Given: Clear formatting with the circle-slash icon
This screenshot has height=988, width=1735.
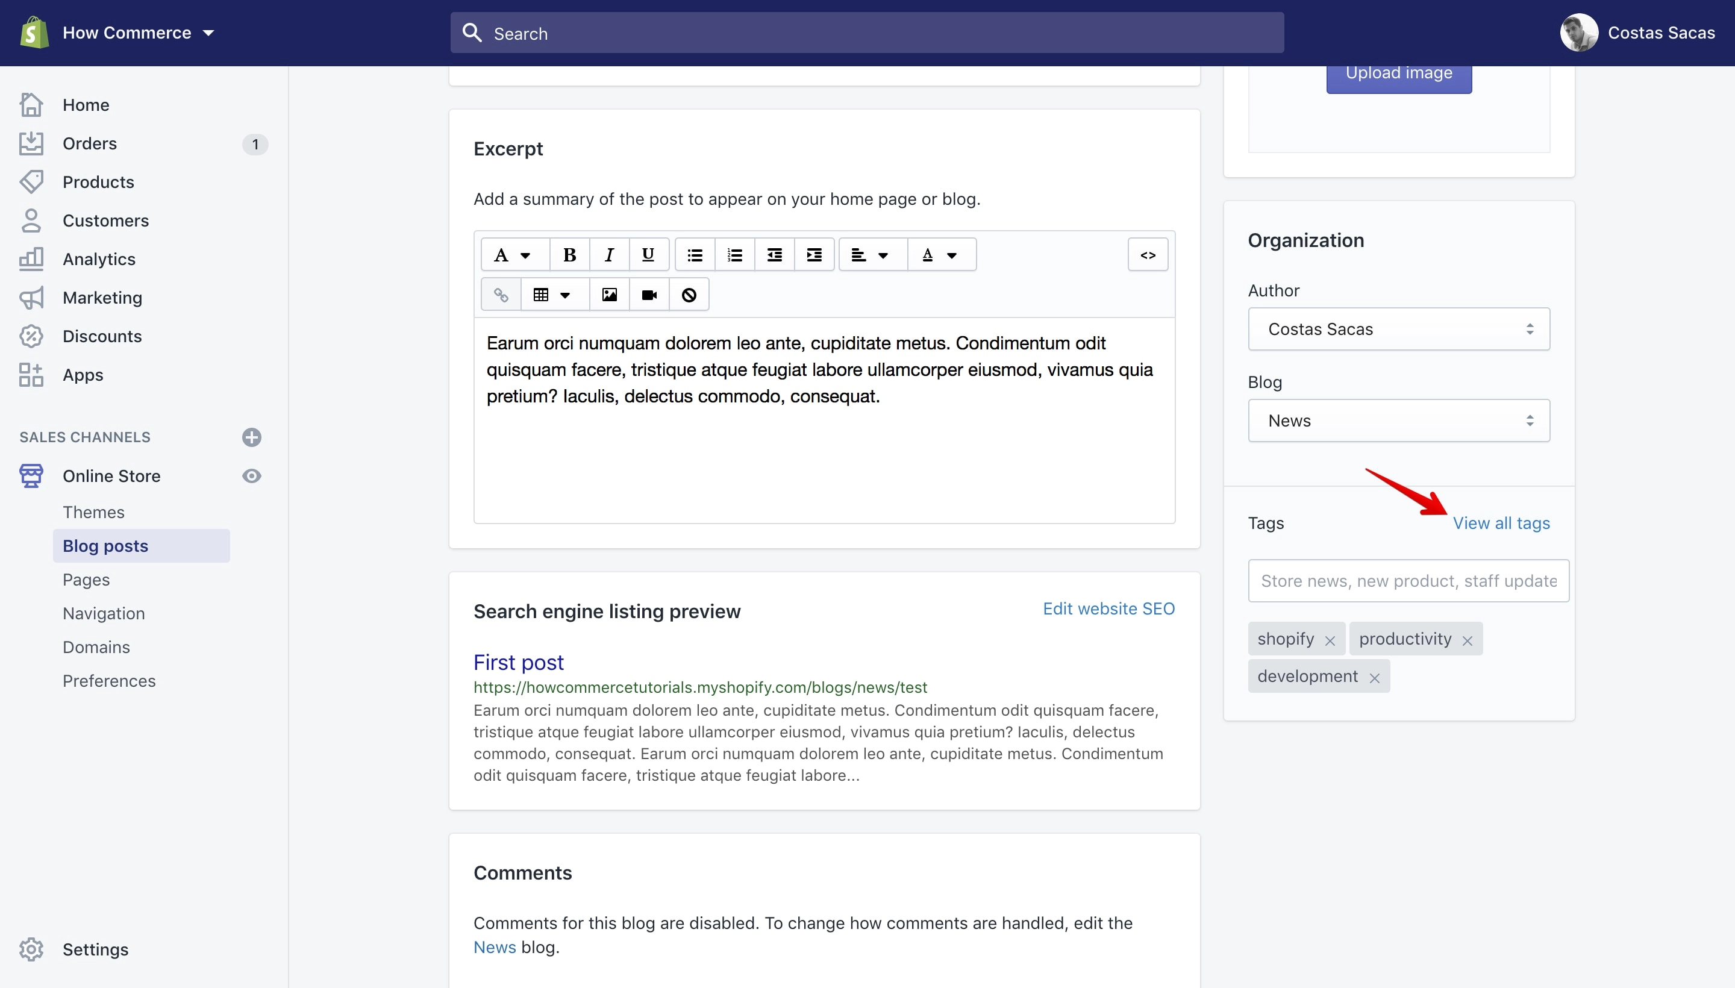Looking at the screenshot, I should point(689,295).
